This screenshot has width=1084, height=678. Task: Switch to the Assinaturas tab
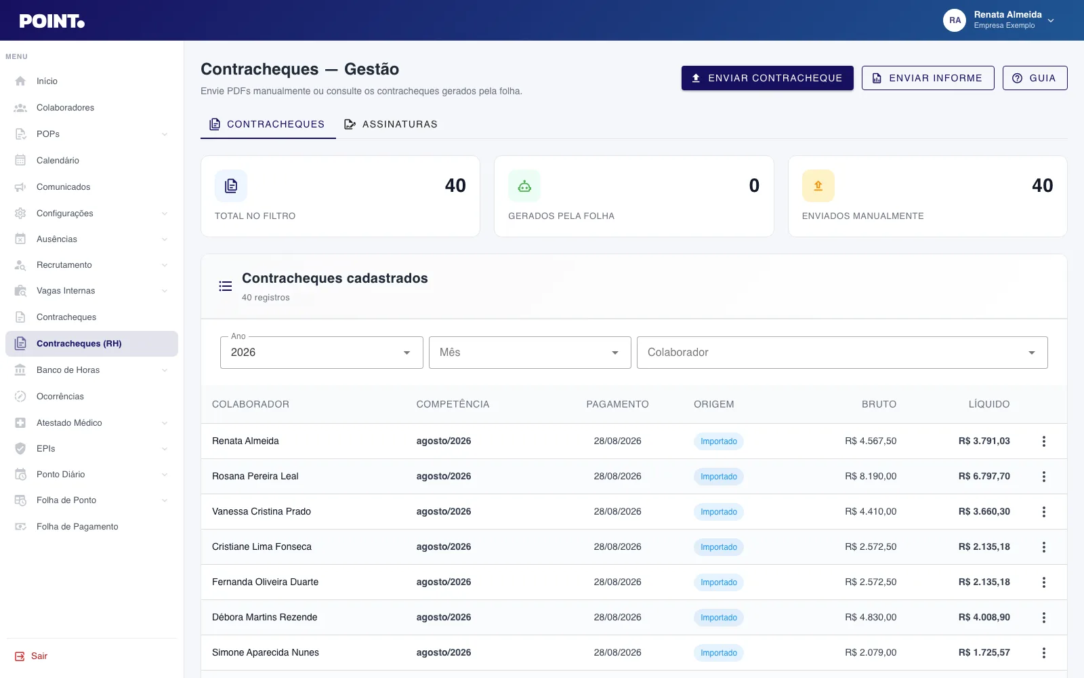391,124
